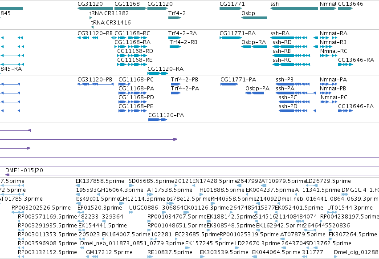This screenshot has height=259, width=379.
Task: Click the tRNA:CR31382 label
Action: pyautogui.click(x=109, y=13)
